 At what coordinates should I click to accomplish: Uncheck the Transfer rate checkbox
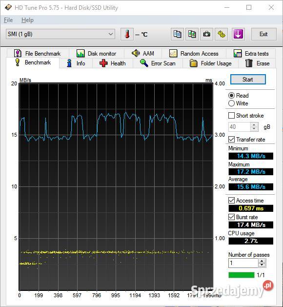coord(232,140)
